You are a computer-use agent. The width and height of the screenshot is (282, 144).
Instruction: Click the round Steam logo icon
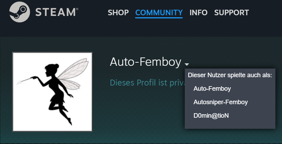point(19,12)
